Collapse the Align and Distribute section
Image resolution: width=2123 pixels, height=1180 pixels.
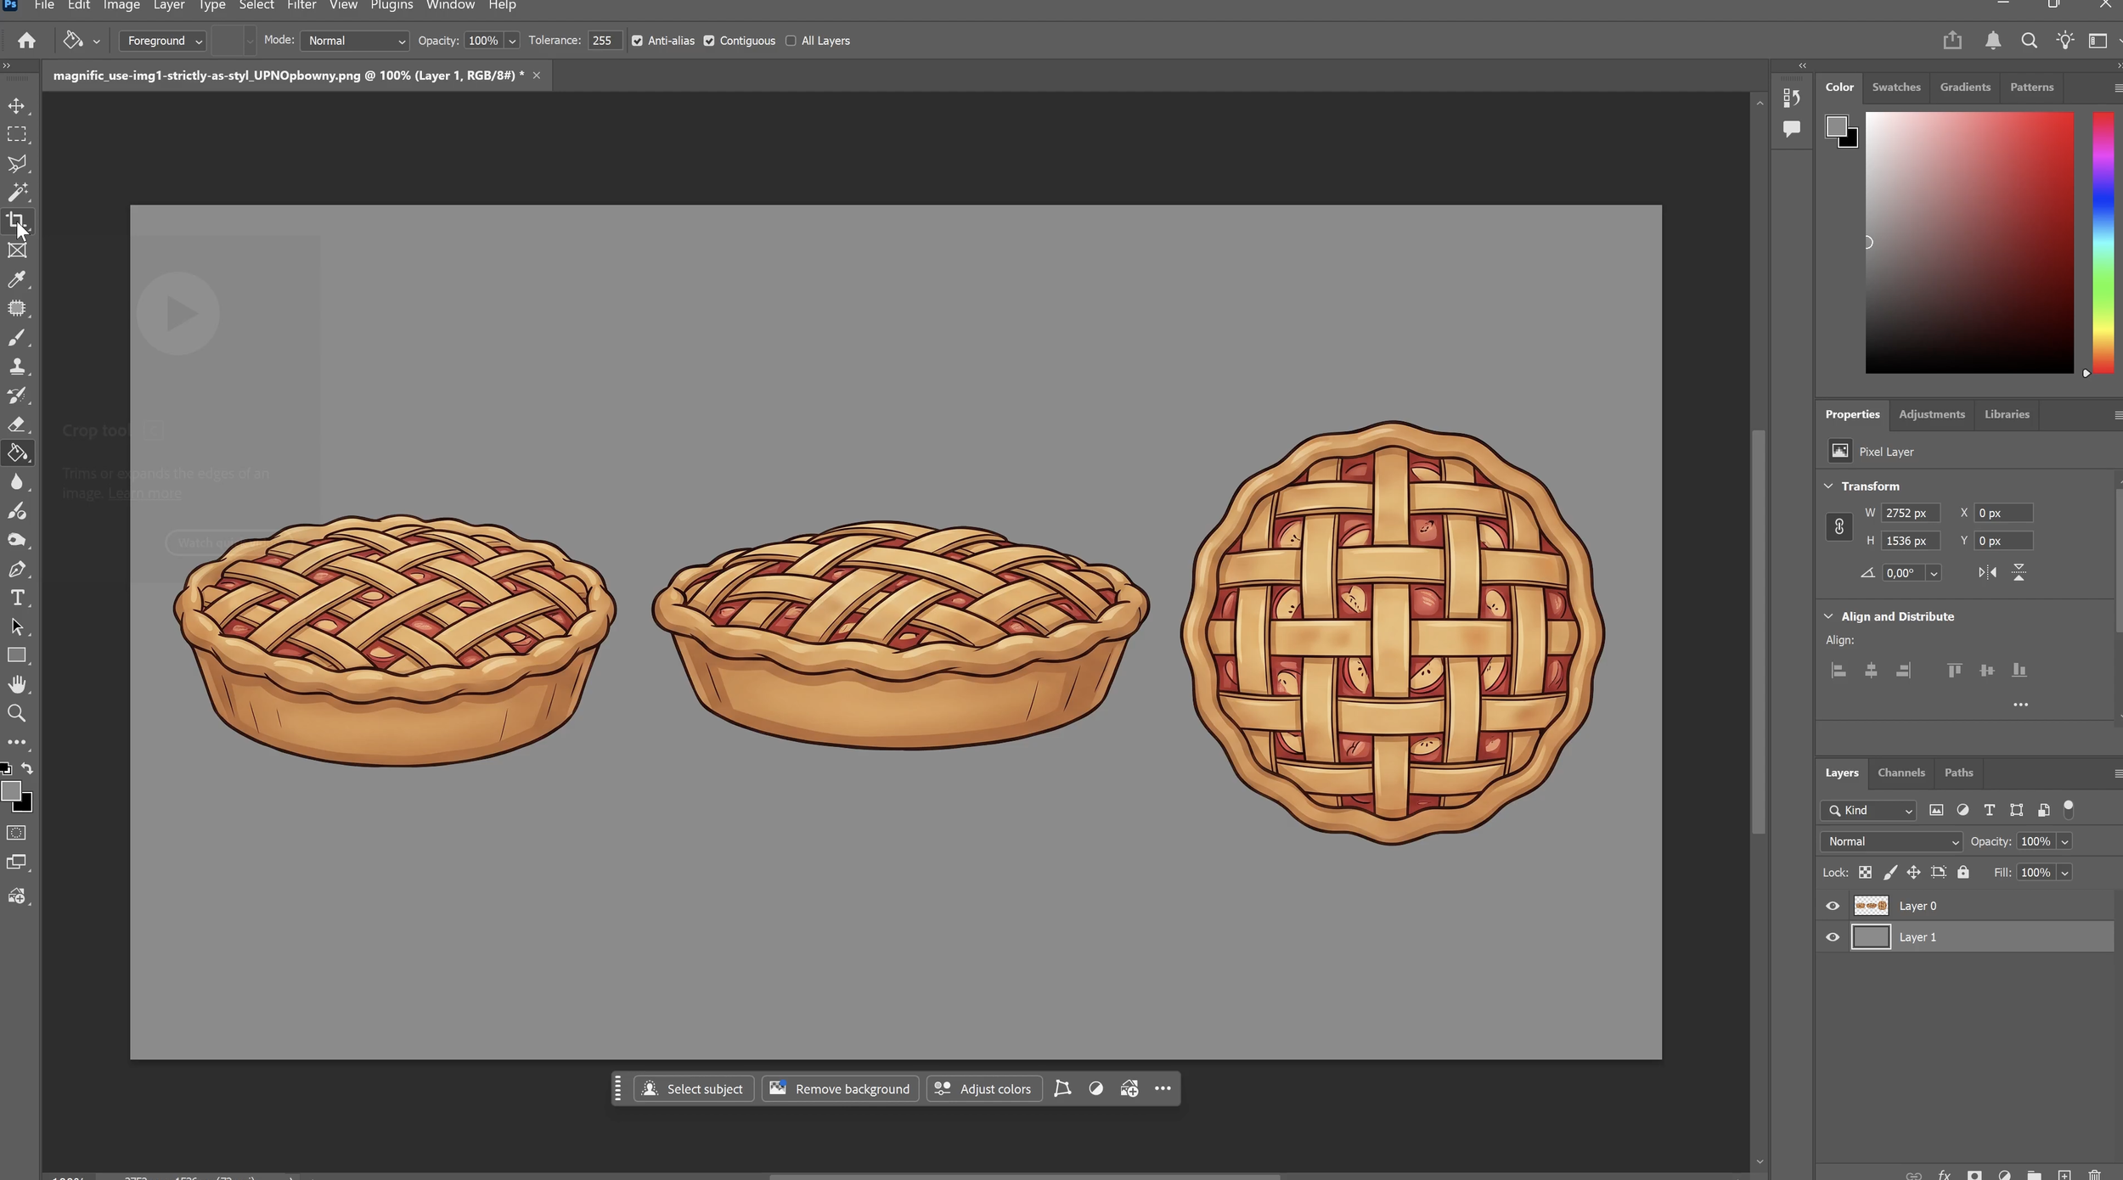1828,616
